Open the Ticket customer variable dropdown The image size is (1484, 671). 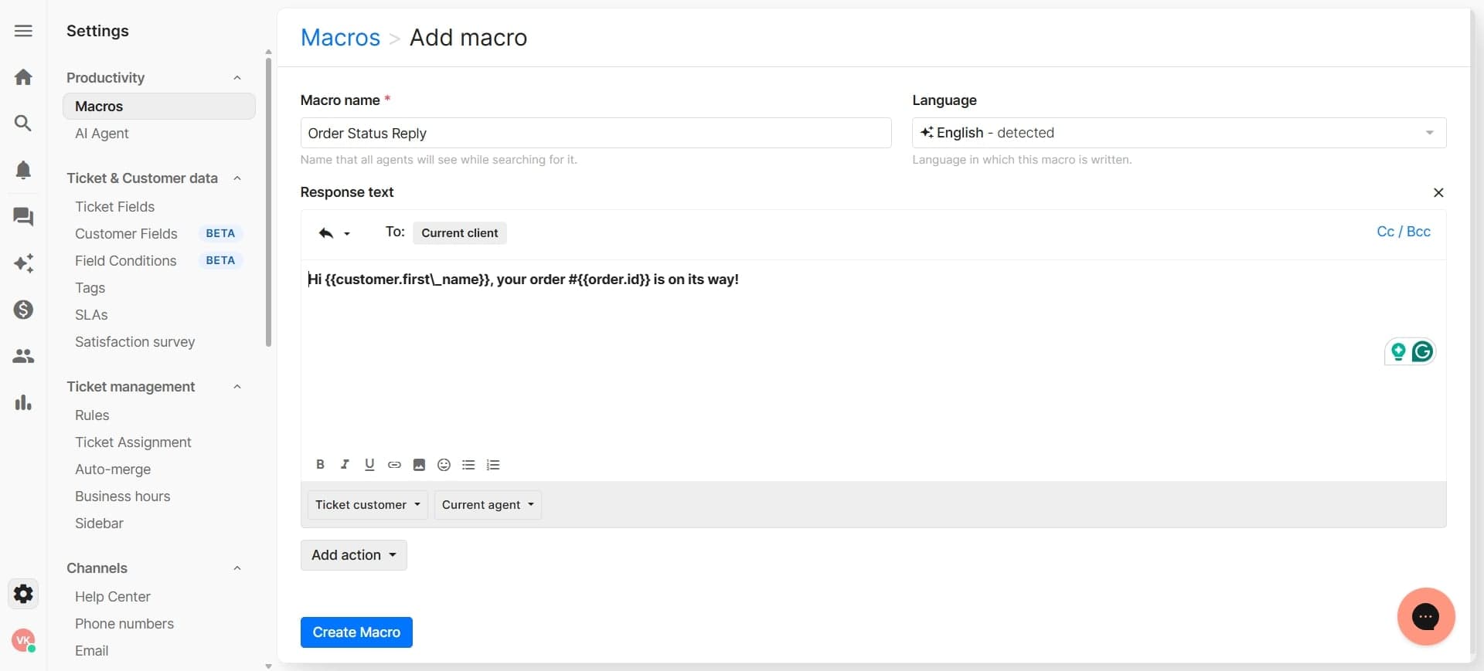click(367, 505)
